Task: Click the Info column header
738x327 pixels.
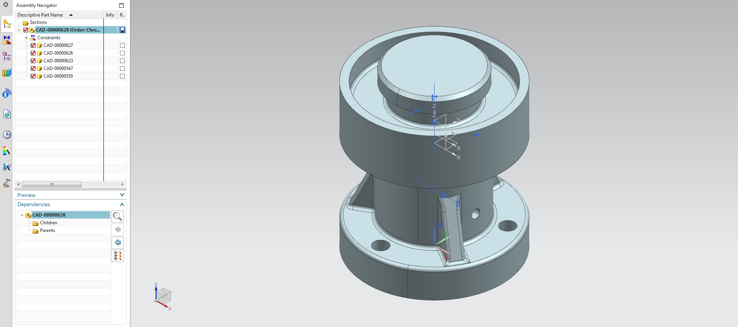Action: [x=110, y=15]
